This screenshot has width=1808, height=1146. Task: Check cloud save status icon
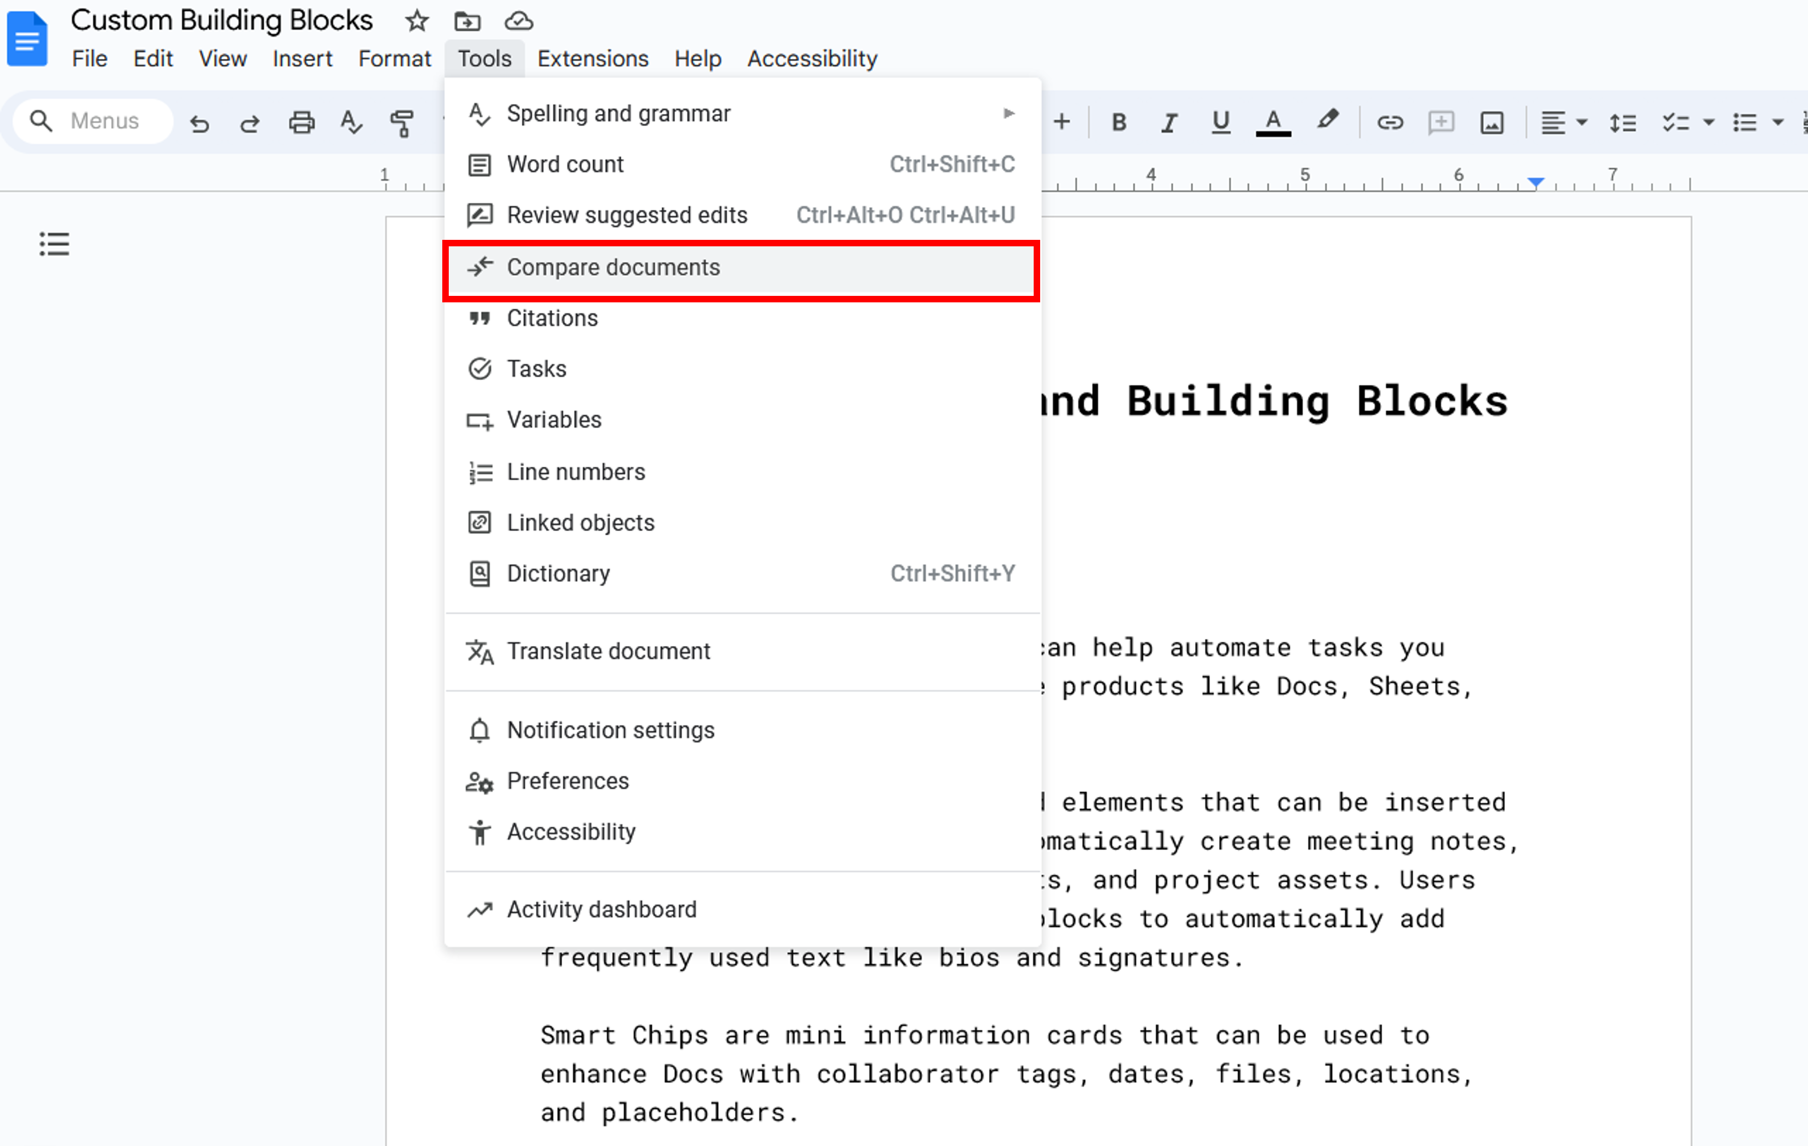(518, 21)
